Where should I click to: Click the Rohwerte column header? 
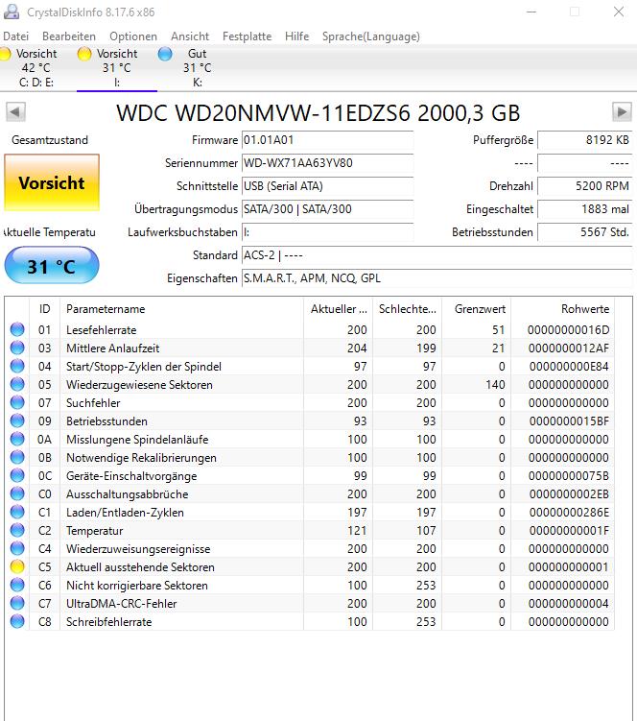pos(562,308)
